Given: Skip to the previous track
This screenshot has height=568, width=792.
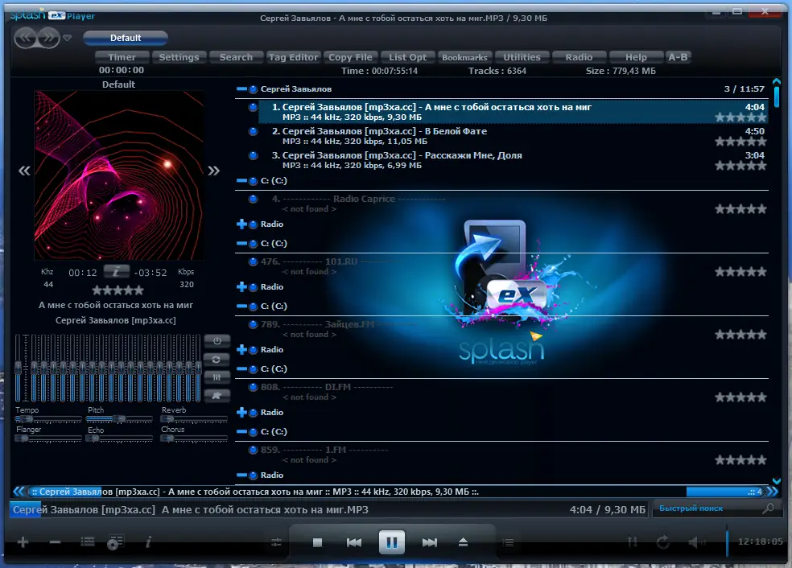Looking at the screenshot, I should (354, 542).
